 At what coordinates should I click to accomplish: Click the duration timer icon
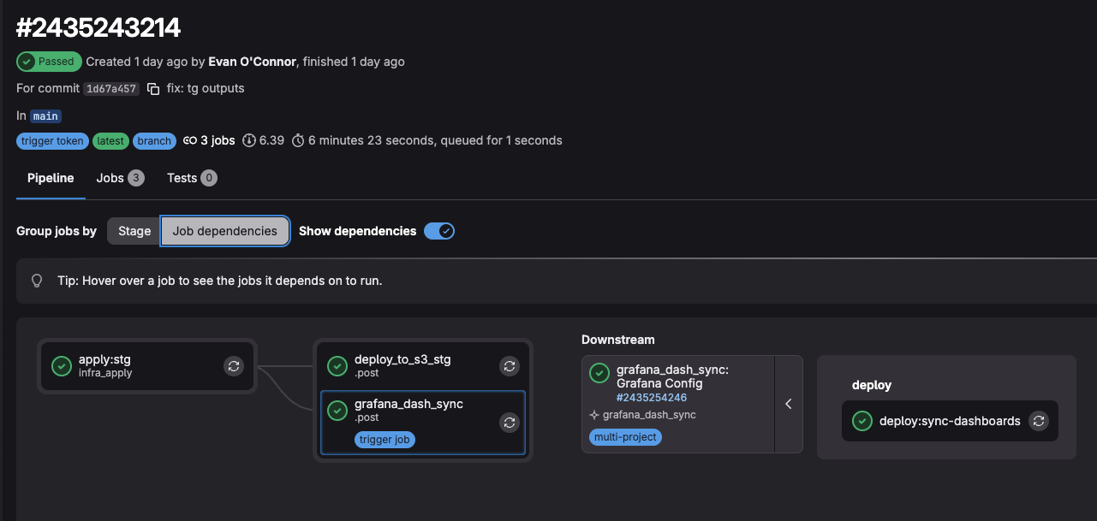tap(298, 140)
